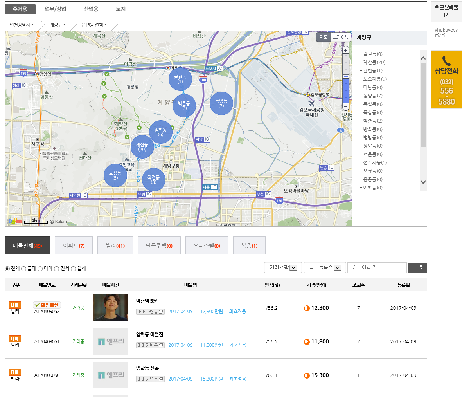This screenshot has width=462, height=397.
Task: Expand the 거래현황 dropdown filter
Action: pyautogui.click(x=283, y=267)
